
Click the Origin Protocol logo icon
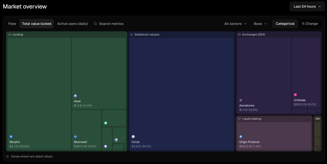click(x=241, y=137)
